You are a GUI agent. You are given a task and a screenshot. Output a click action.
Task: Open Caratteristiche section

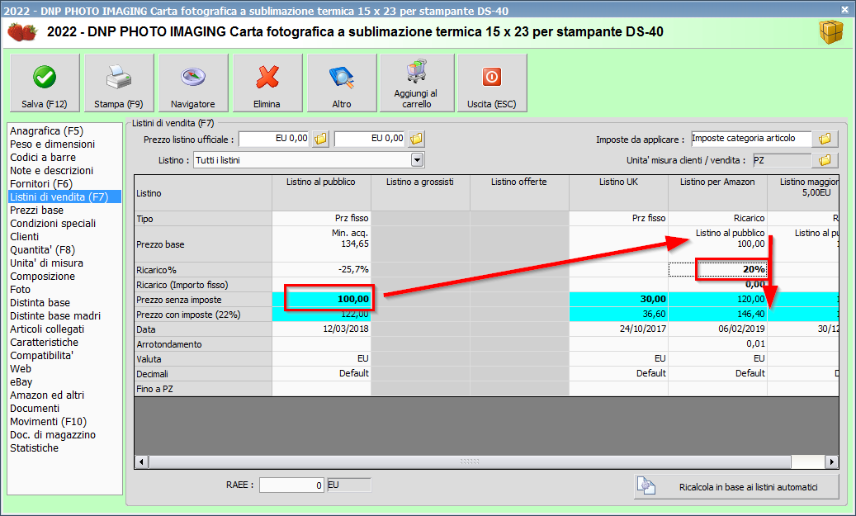(x=44, y=343)
